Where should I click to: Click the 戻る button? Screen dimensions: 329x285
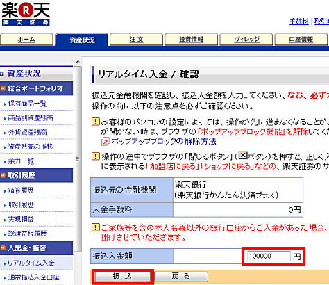(181, 277)
